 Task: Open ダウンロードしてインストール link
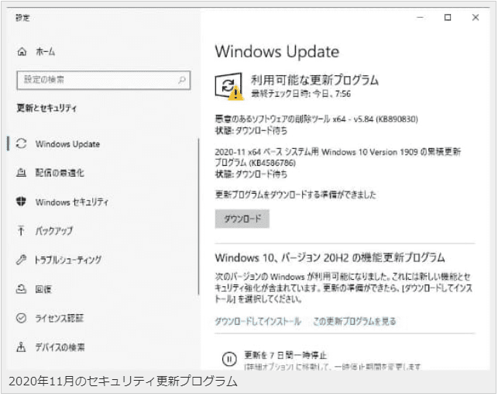click(x=258, y=321)
